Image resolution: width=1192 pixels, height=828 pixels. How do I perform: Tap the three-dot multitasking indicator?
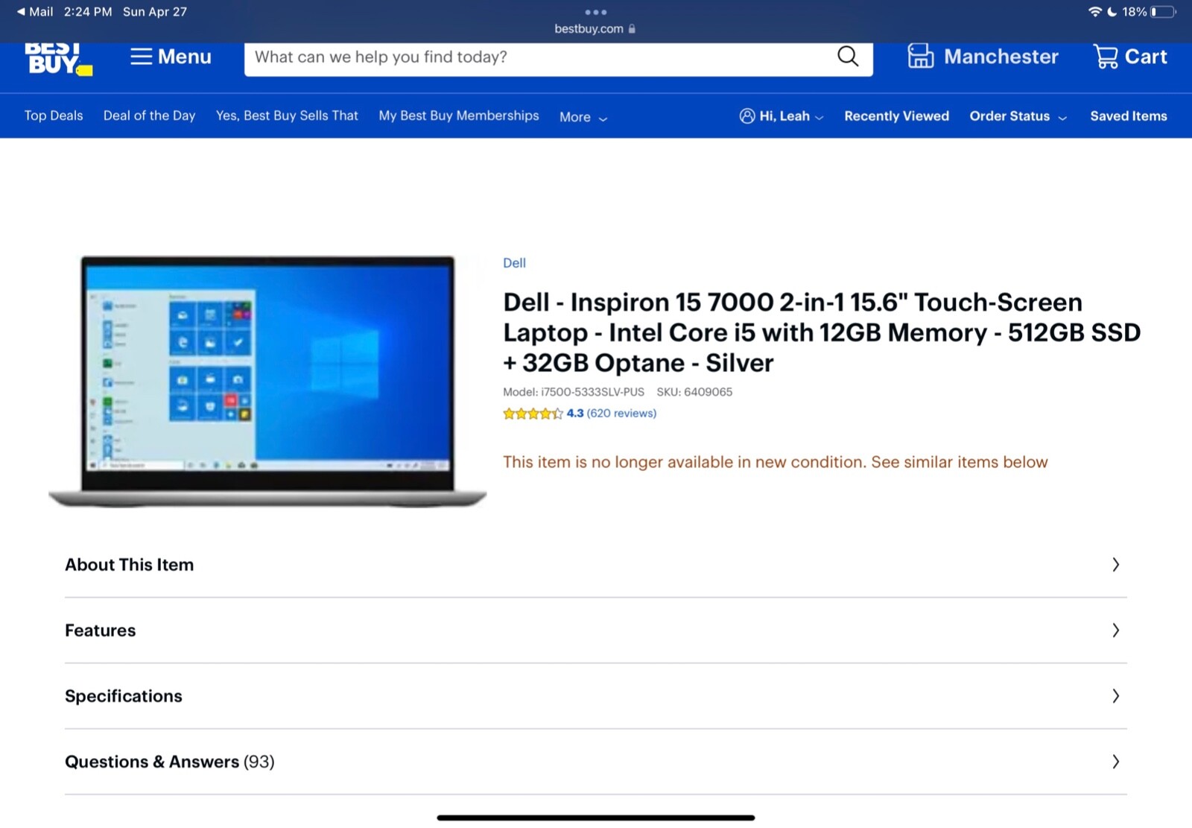click(x=595, y=12)
